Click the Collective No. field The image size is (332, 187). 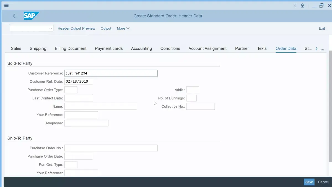click(x=201, y=106)
